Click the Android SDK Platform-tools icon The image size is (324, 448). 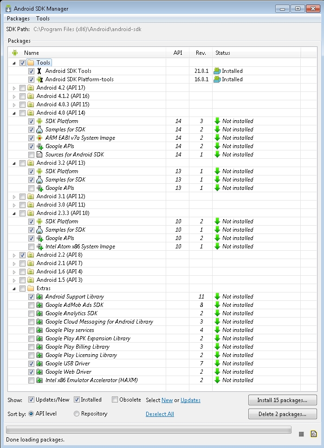(40, 79)
